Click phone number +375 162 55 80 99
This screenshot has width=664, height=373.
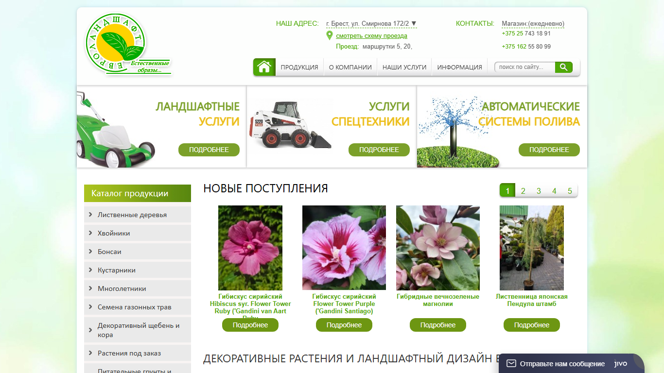coord(526,47)
